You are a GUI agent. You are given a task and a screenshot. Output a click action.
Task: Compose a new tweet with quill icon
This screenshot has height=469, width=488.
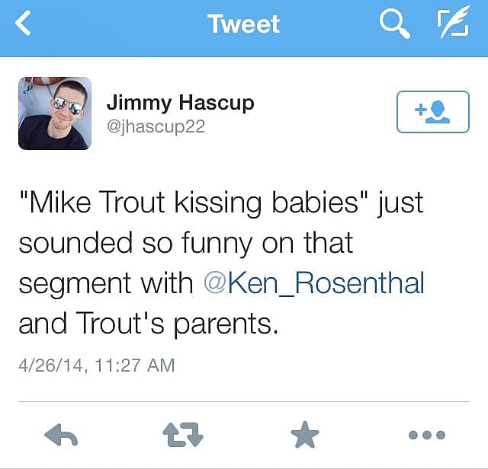(453, 24)
